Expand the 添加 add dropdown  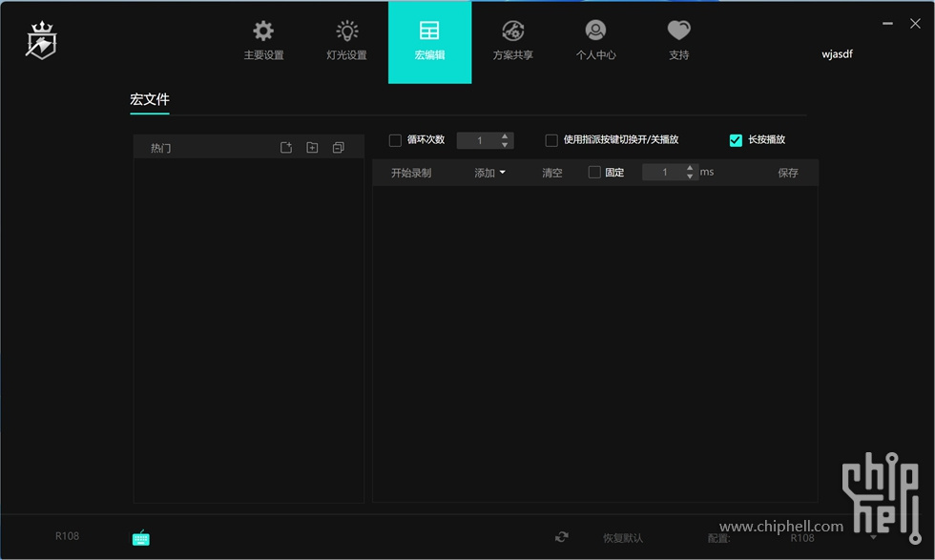[489, 173]
